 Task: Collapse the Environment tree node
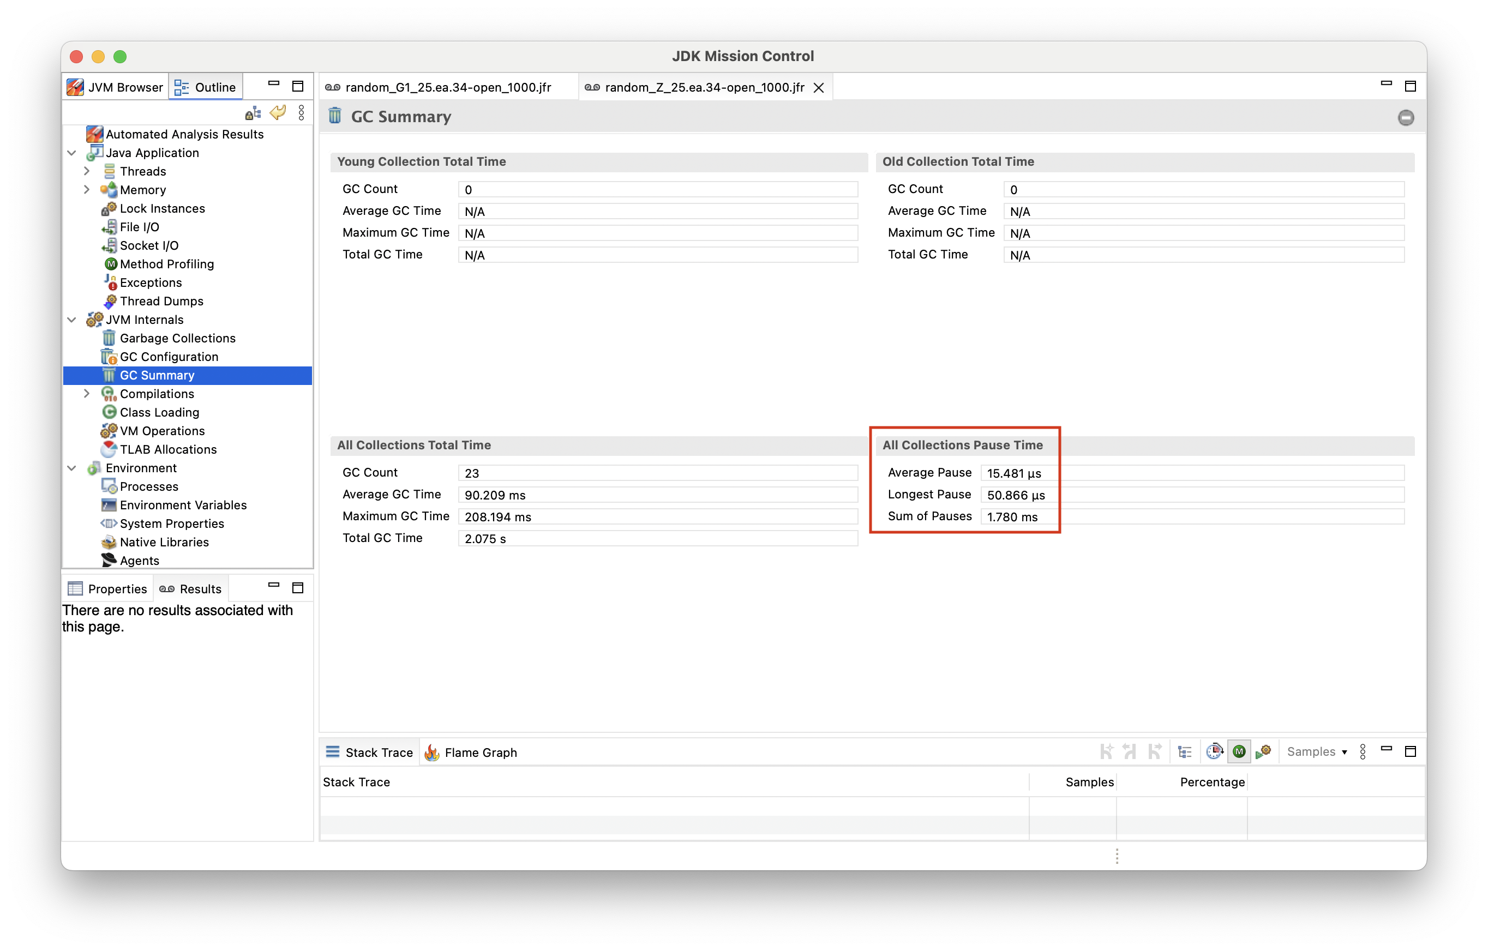coord(71,468)
